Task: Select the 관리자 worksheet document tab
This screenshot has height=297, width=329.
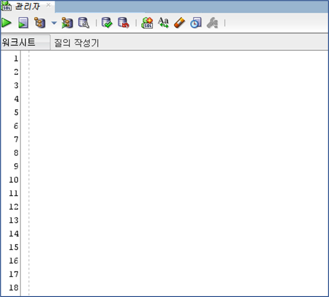Action: [x=27, y=6]
